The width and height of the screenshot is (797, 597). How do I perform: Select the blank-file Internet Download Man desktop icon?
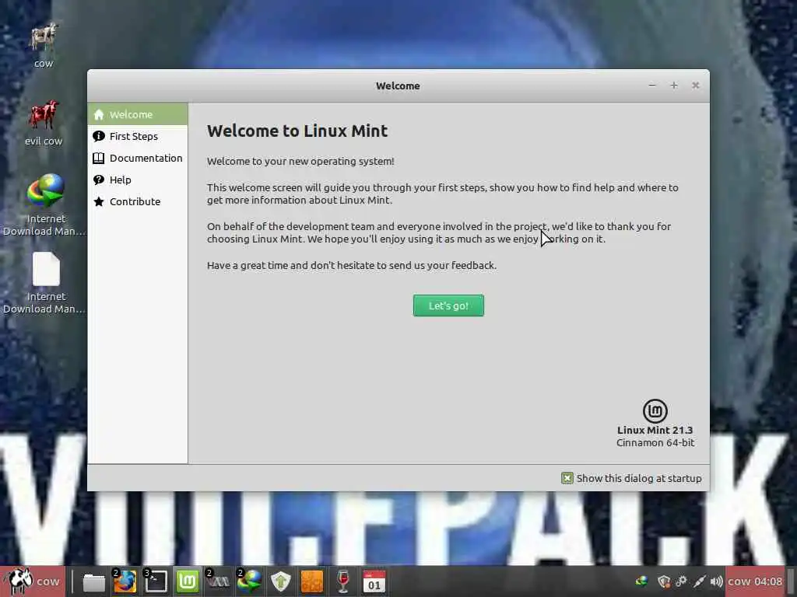[x=45, y=282]
